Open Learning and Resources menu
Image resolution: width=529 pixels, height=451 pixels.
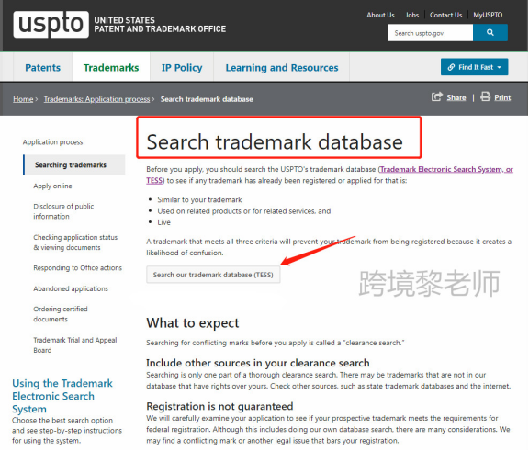click(282, 67)
